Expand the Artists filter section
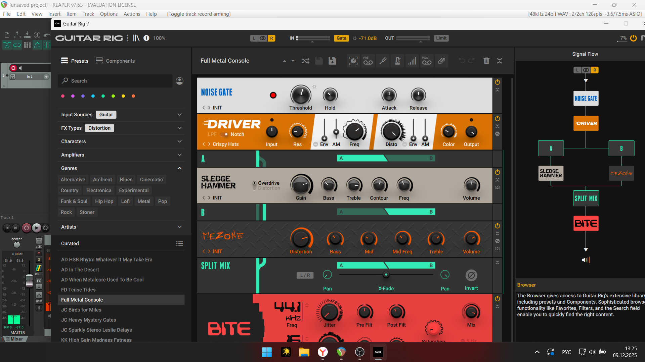The height and width of the screenshot is (362, 645). pos(179,227)
